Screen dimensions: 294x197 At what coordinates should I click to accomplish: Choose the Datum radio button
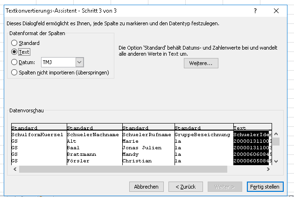[14, 62]
